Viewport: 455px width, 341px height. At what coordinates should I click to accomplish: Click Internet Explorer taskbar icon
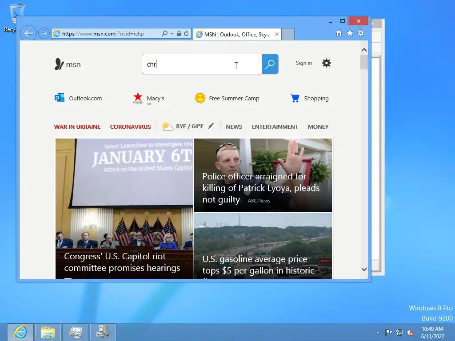[20, 332]
